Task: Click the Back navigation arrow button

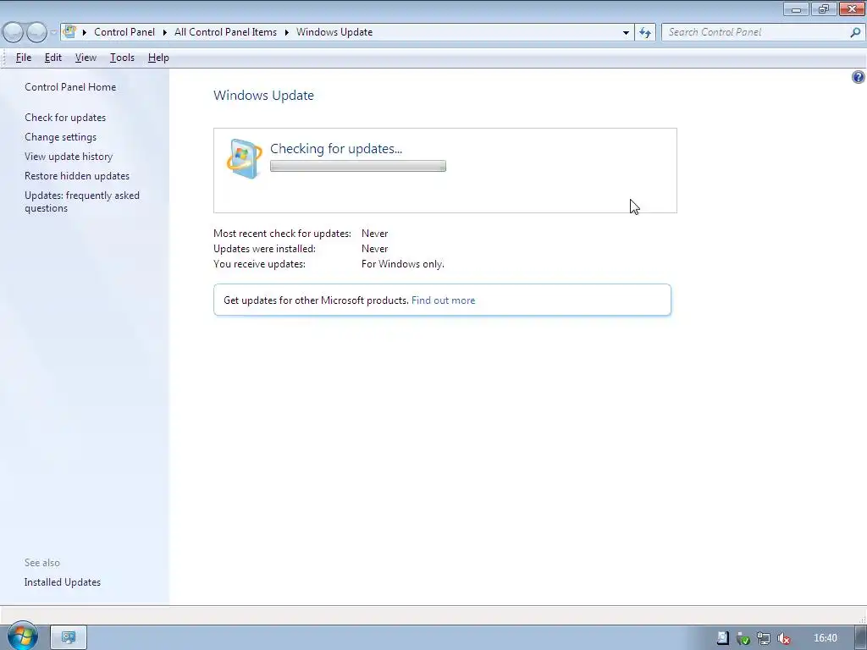Action: pyautogui.click(x=14, y=32)
